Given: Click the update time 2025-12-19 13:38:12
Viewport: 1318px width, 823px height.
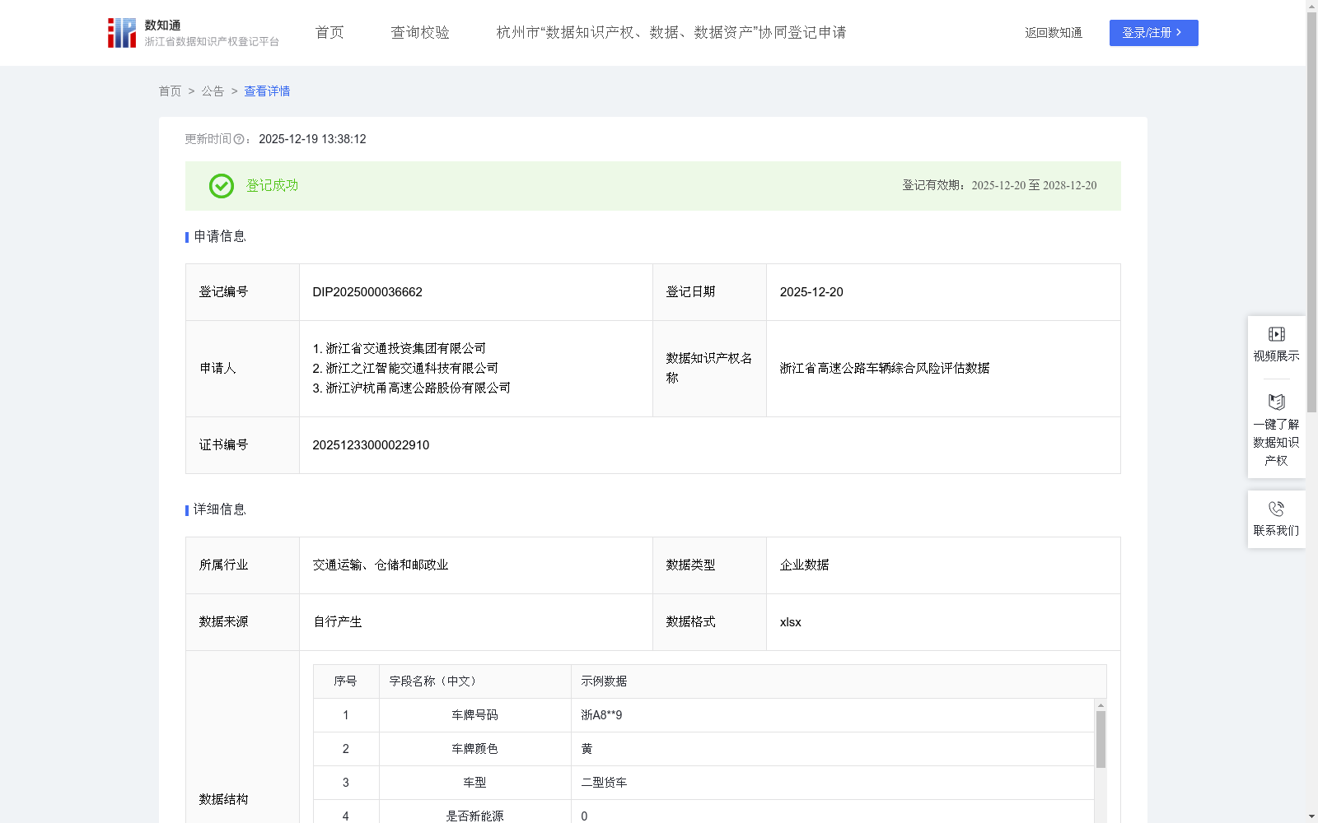Looking at the screenshot, I should pos(312,140).
